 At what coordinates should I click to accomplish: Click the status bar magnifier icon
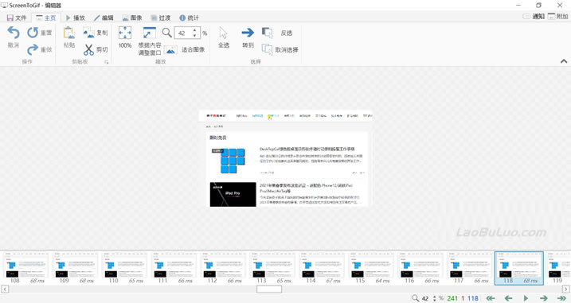(x=415, y=298)
